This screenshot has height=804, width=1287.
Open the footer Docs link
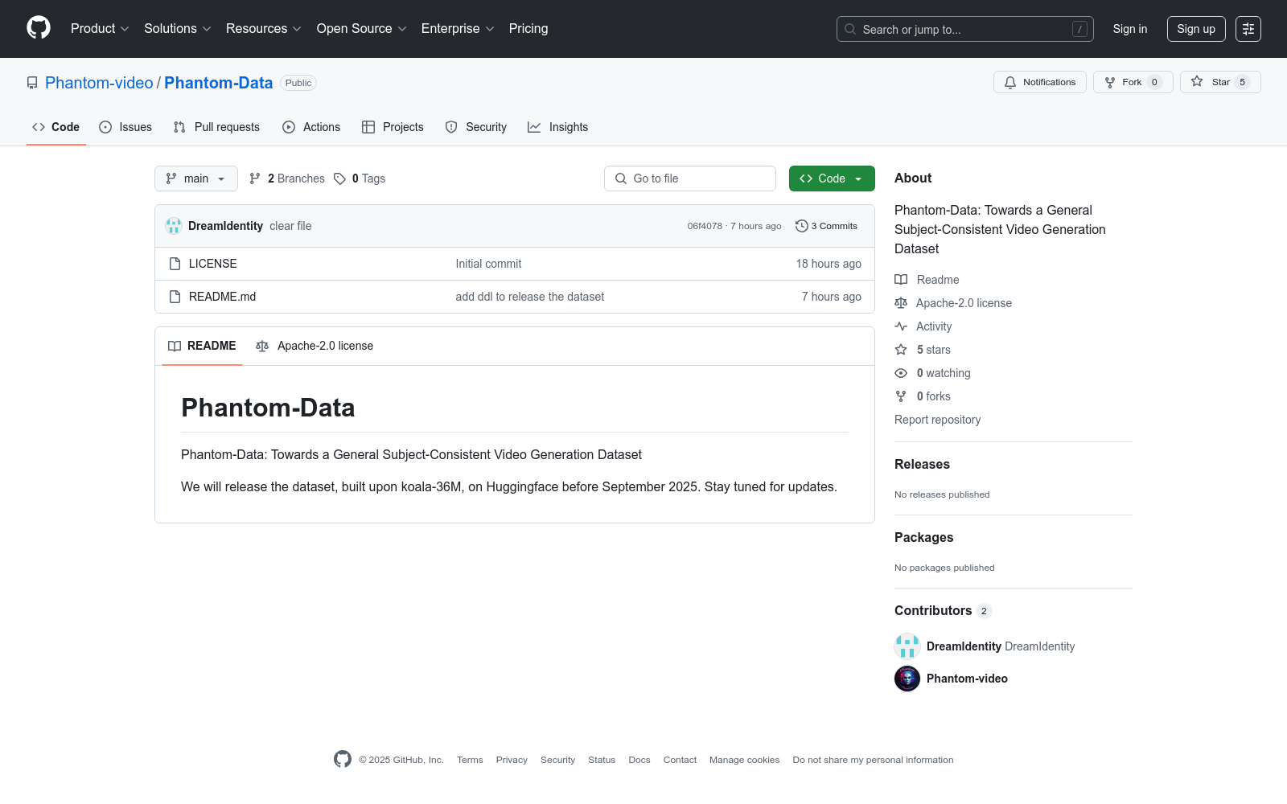pyautogui.click(x=639, y=760)
